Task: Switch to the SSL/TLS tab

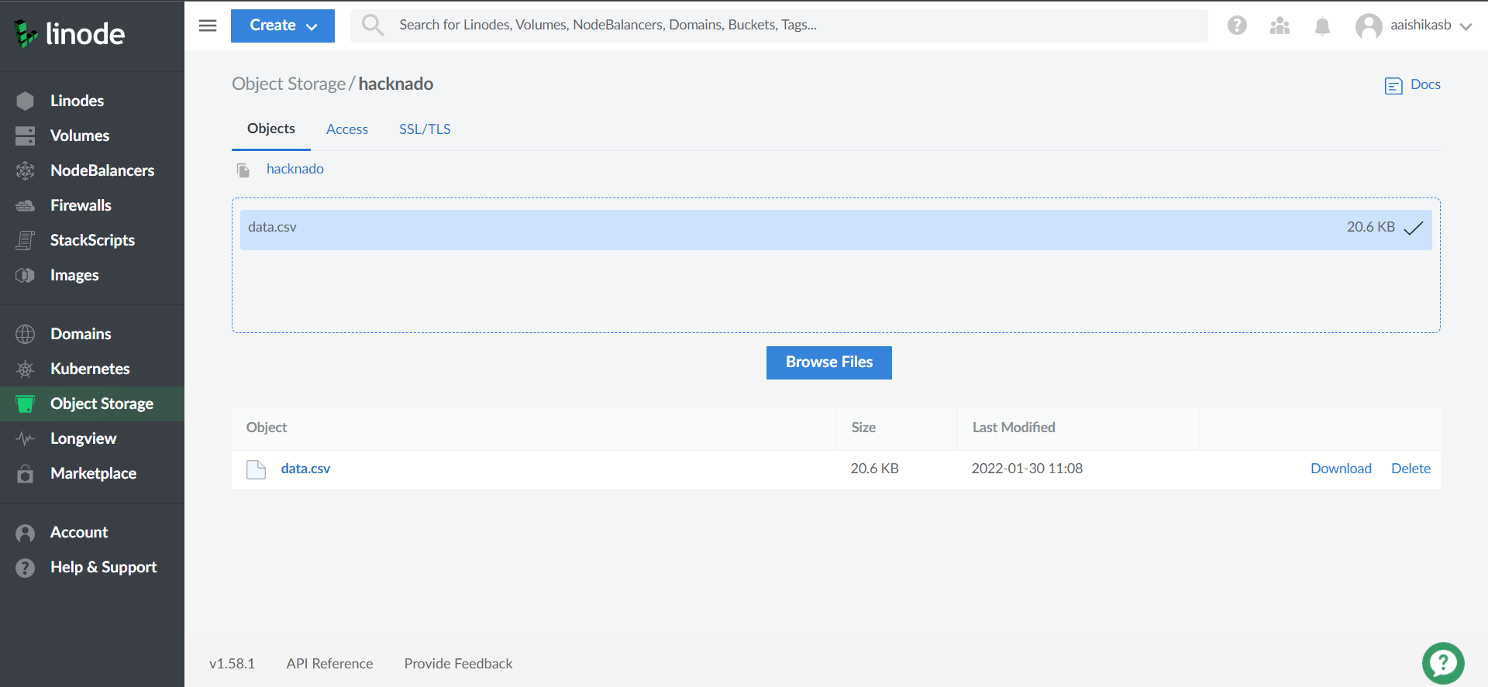Action: pyautogui.click(x=425, y=129)
